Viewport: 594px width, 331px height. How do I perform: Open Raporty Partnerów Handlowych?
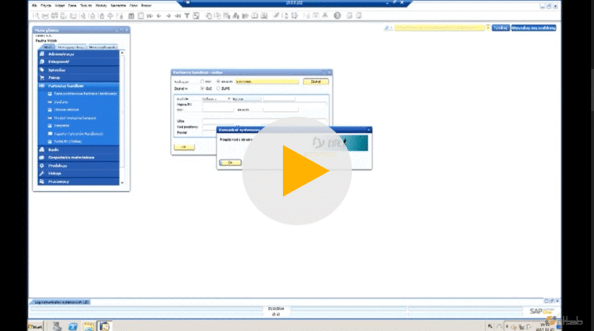(78, 134)
